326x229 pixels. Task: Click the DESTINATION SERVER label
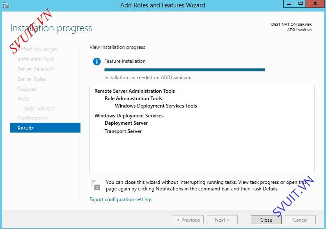point(291,25)
